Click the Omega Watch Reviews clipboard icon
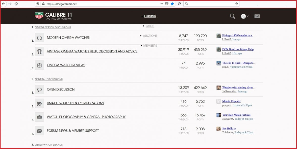This screenshot has height=149, width=297. tap(39, 65)
